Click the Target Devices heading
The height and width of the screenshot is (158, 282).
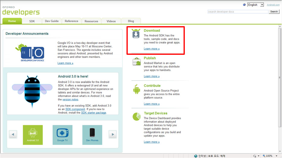pos(155,113)
